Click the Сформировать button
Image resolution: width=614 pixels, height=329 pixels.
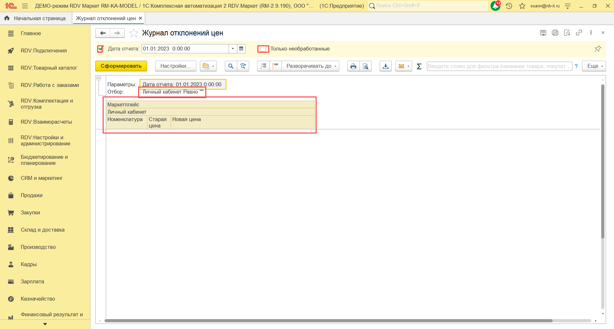click(121, 66)
